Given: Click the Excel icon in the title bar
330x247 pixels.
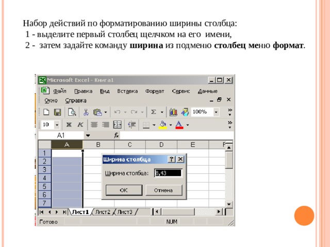Looking at the screenshot, I should pos(42,80).
